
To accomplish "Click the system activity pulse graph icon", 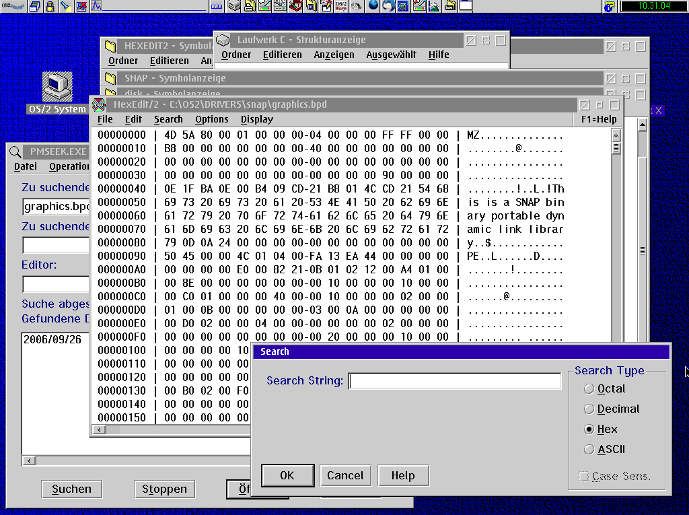I will [x=96, y=5].
